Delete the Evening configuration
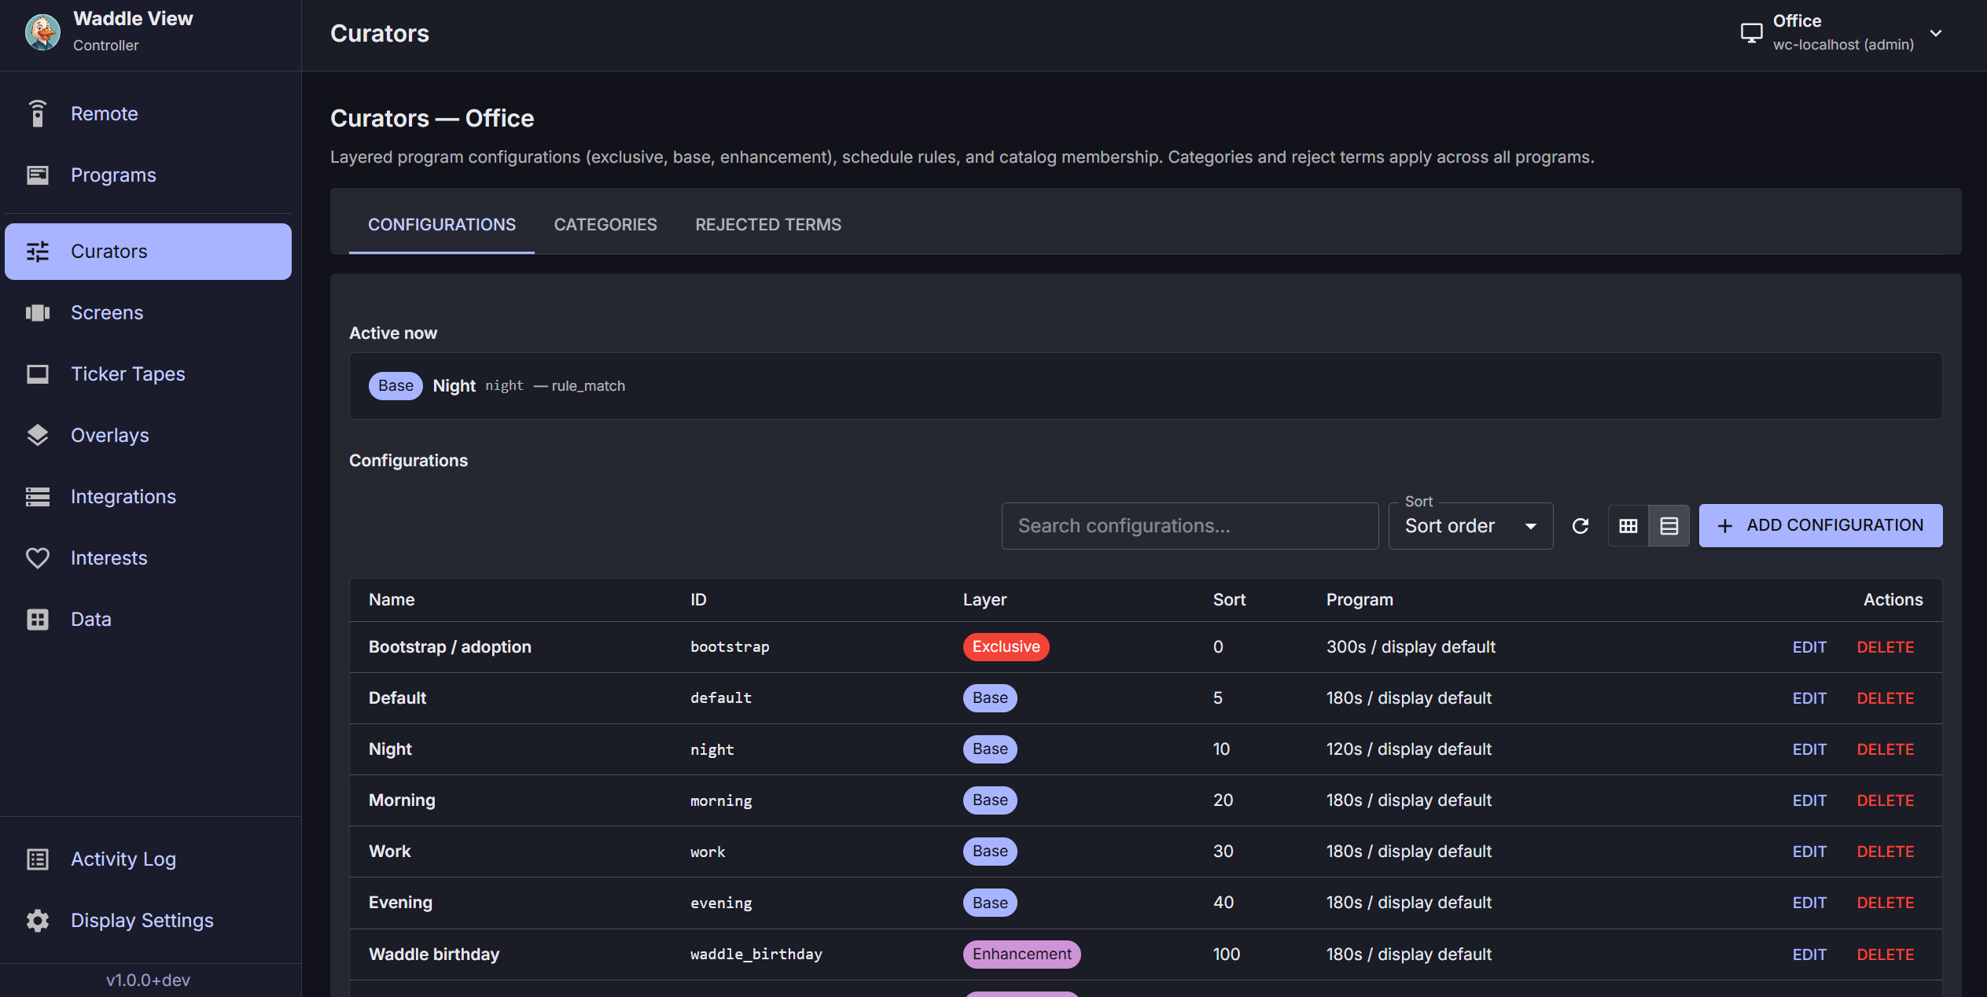This screenshot has height=997, width=1987. click(1885, 903)
